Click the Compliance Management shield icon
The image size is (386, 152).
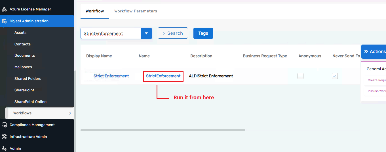[x=4, y=125]
